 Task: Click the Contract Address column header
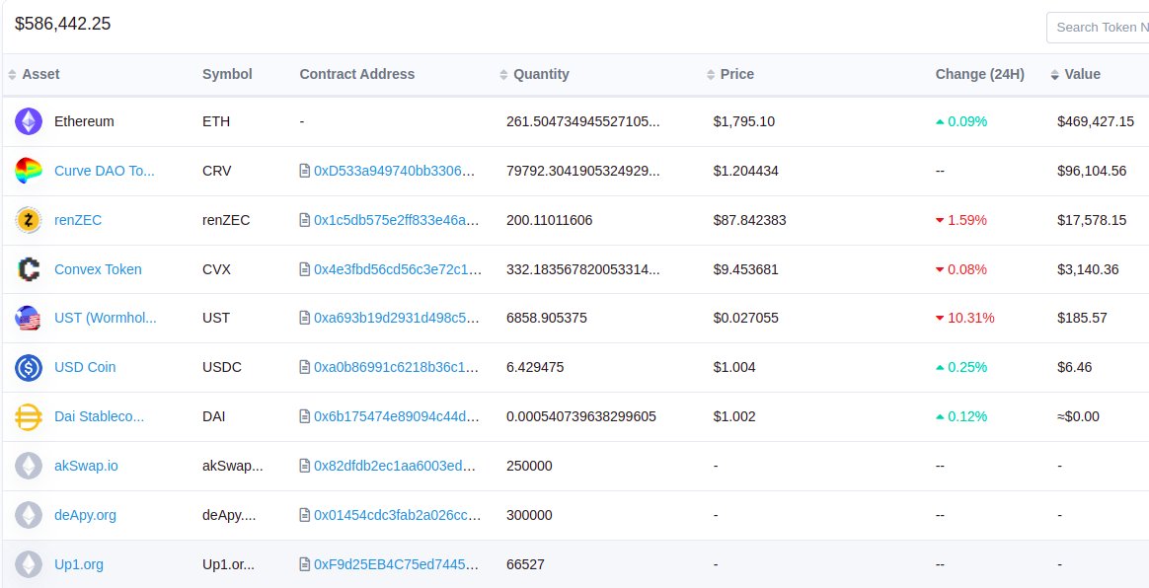[357, 74]
